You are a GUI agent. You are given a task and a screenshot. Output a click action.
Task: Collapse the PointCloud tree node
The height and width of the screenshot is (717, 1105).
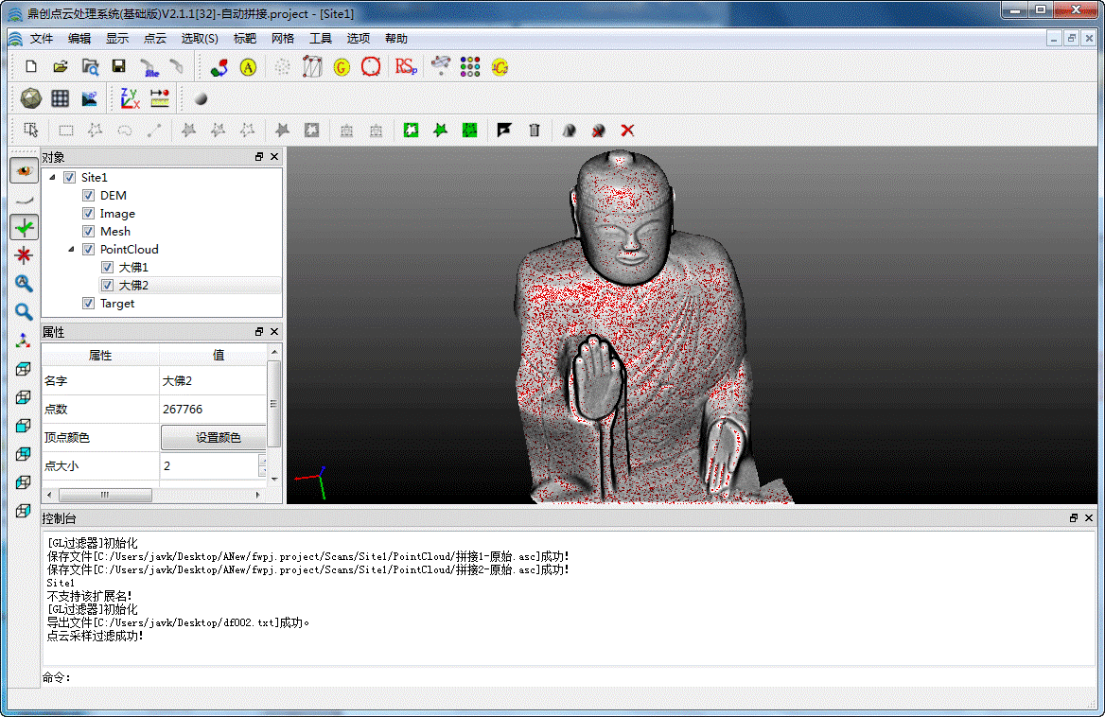pyautogui.click(x=71, y=250)
